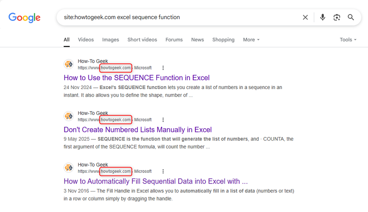Click 'How-To Geek' site name above SEQUENCE result
Screen dimensions: 368x212
click(x=93, y=61)
